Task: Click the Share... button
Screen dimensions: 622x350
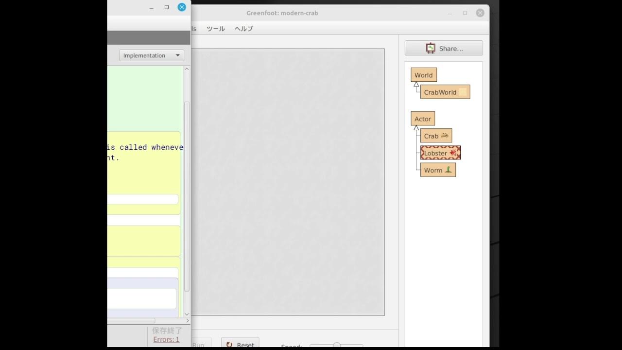Action: click(x=443, y=48)
